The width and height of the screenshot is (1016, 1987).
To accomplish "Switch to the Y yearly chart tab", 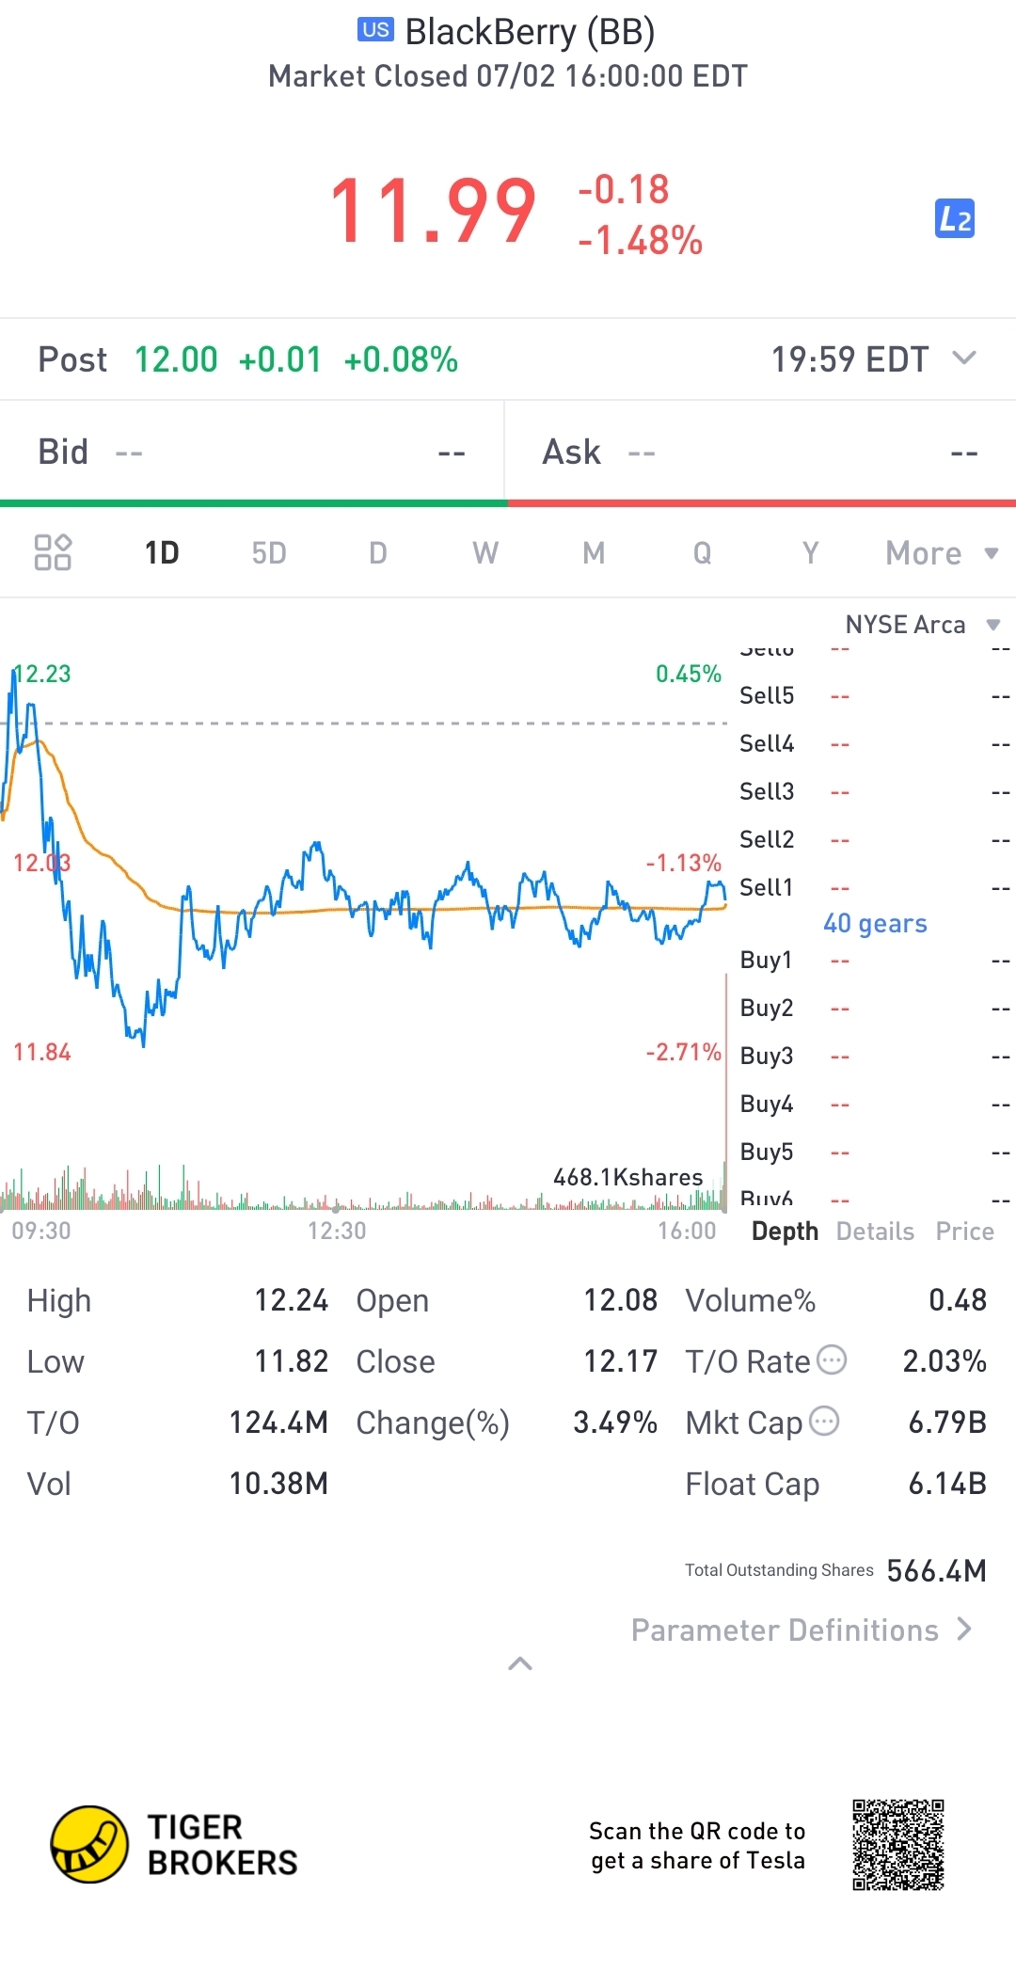I will point(810,553).
